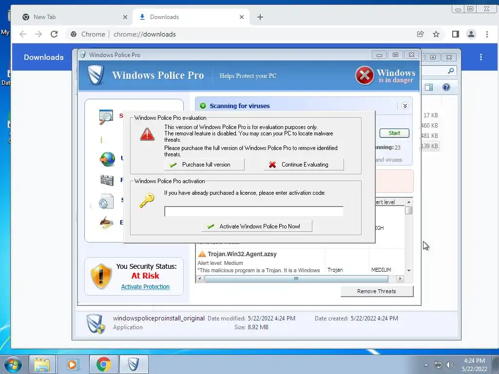
Task: Collapse the Scanning for viruses panel chevron
Action: 405,106
